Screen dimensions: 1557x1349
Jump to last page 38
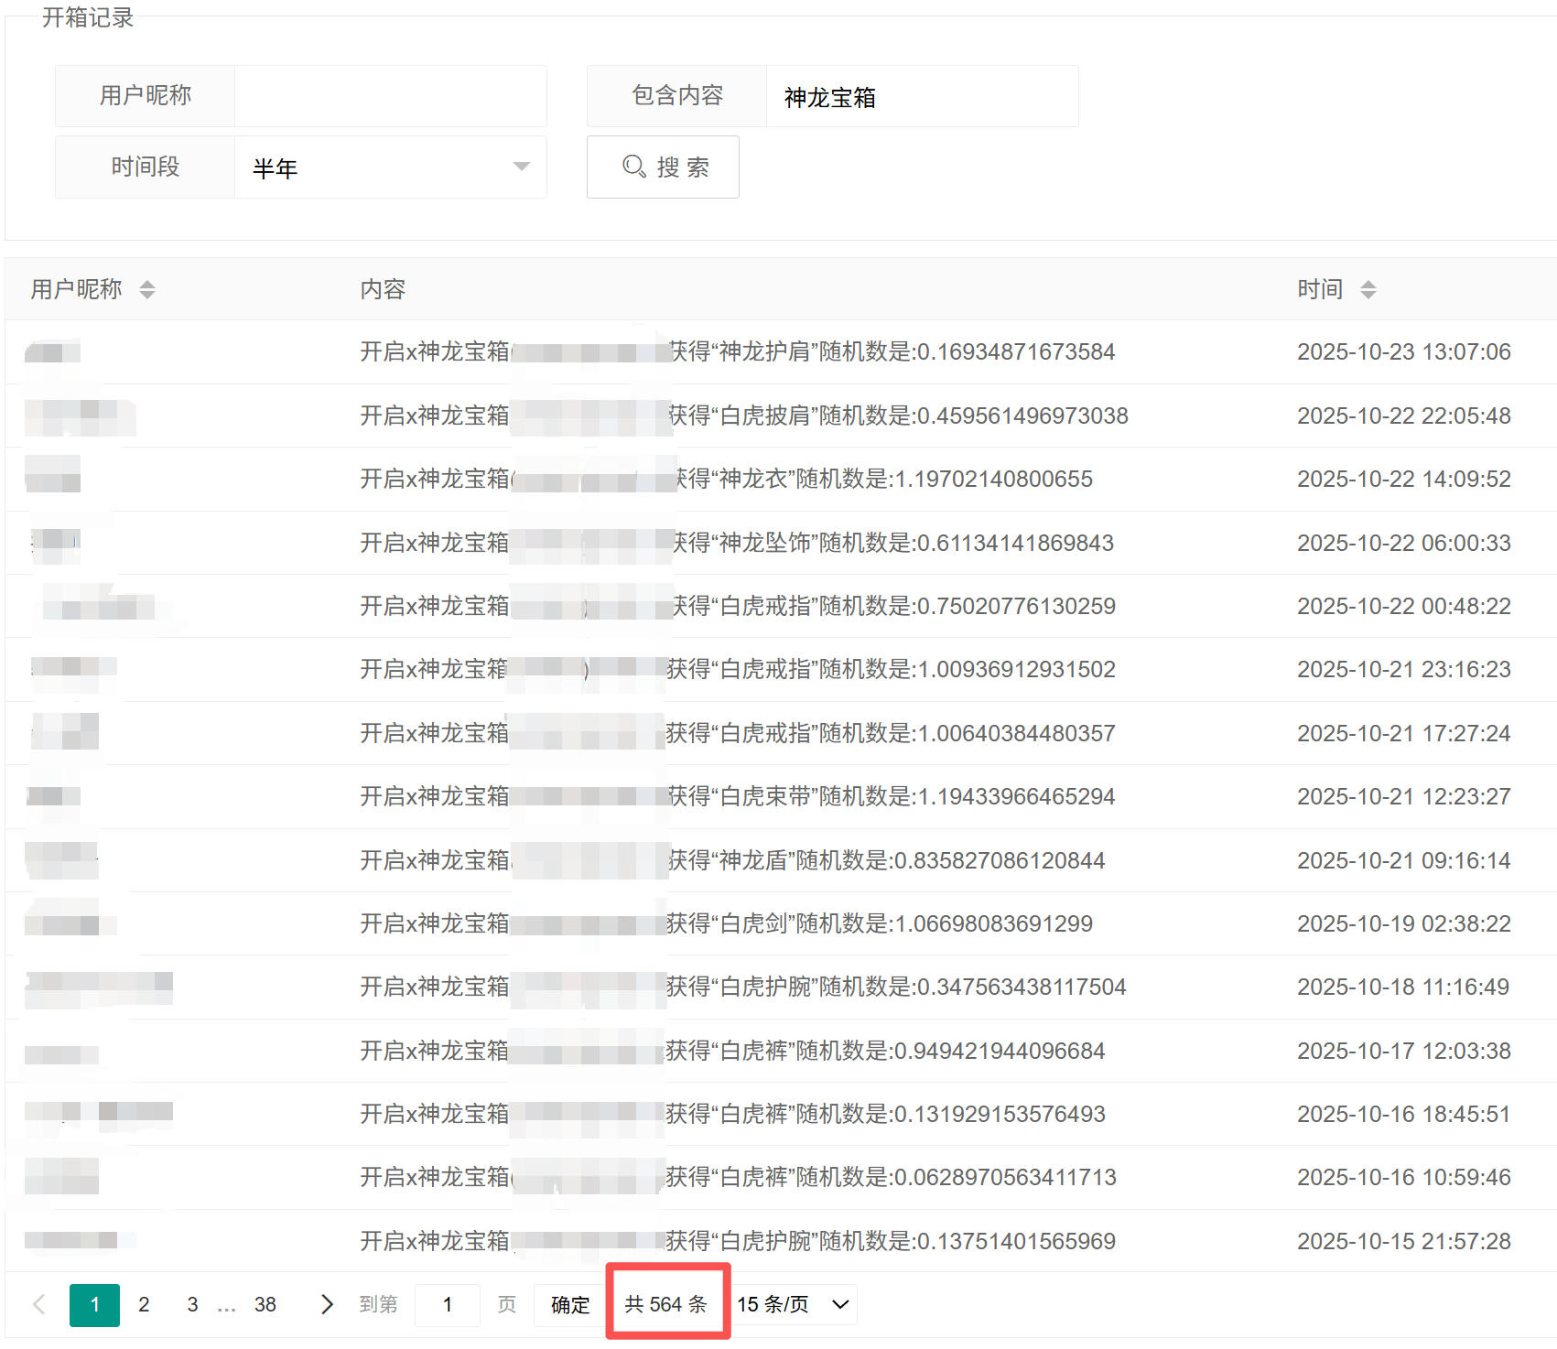[x=265, y=1304]
